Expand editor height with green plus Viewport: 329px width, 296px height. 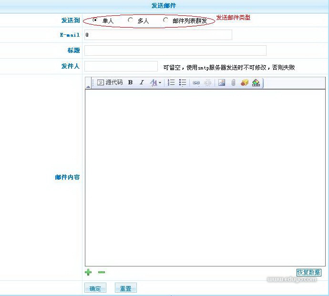88,272
